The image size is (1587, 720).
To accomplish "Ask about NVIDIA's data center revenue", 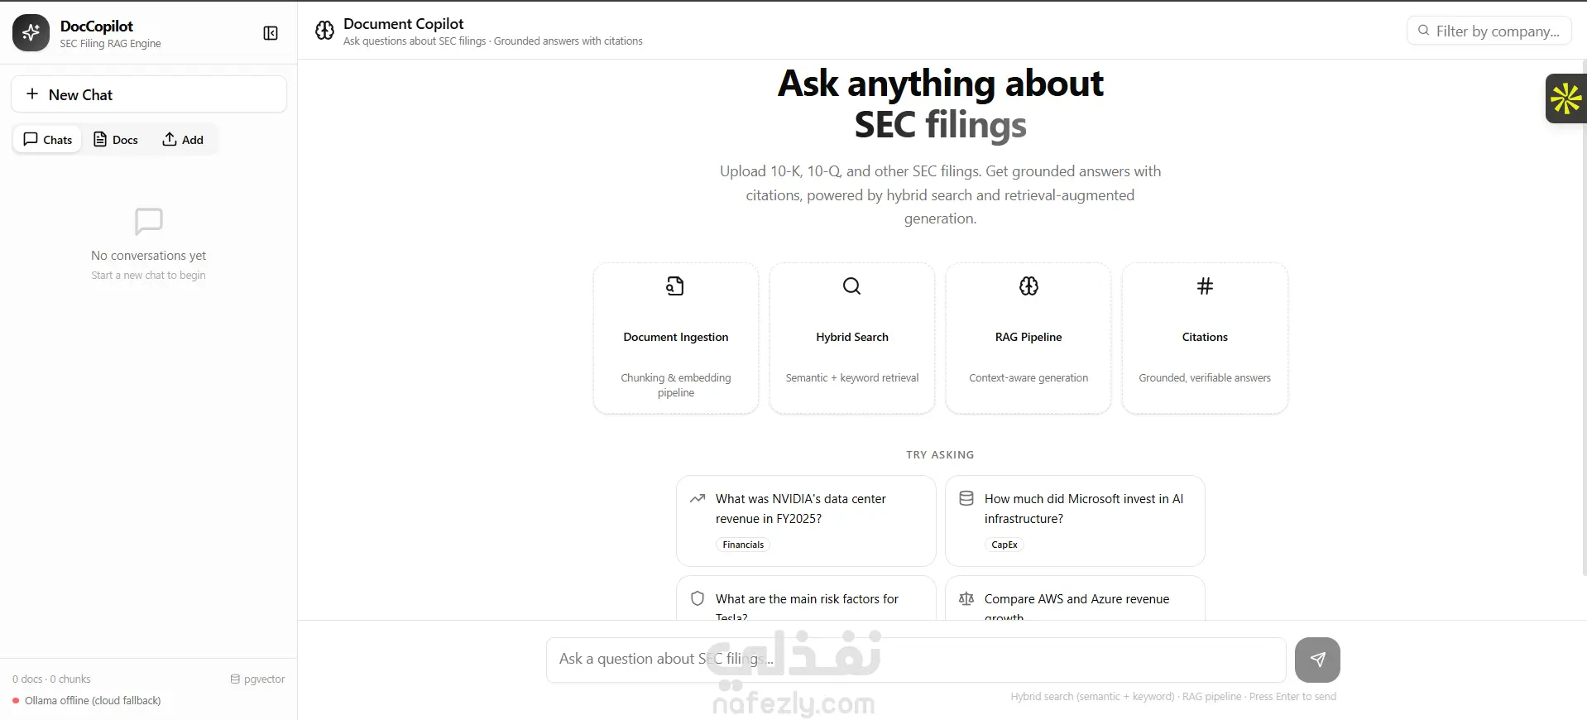I will pos(806,521).
